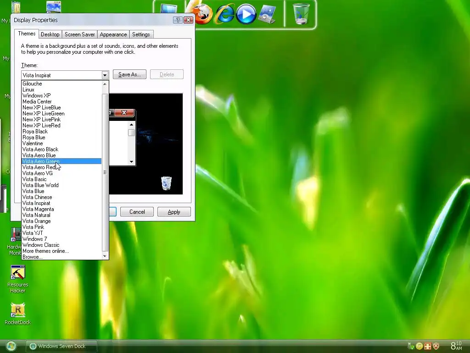The image size is (470, 353).
Task: Select New XP LiveBlue theme
Action: tap(62, 108)
